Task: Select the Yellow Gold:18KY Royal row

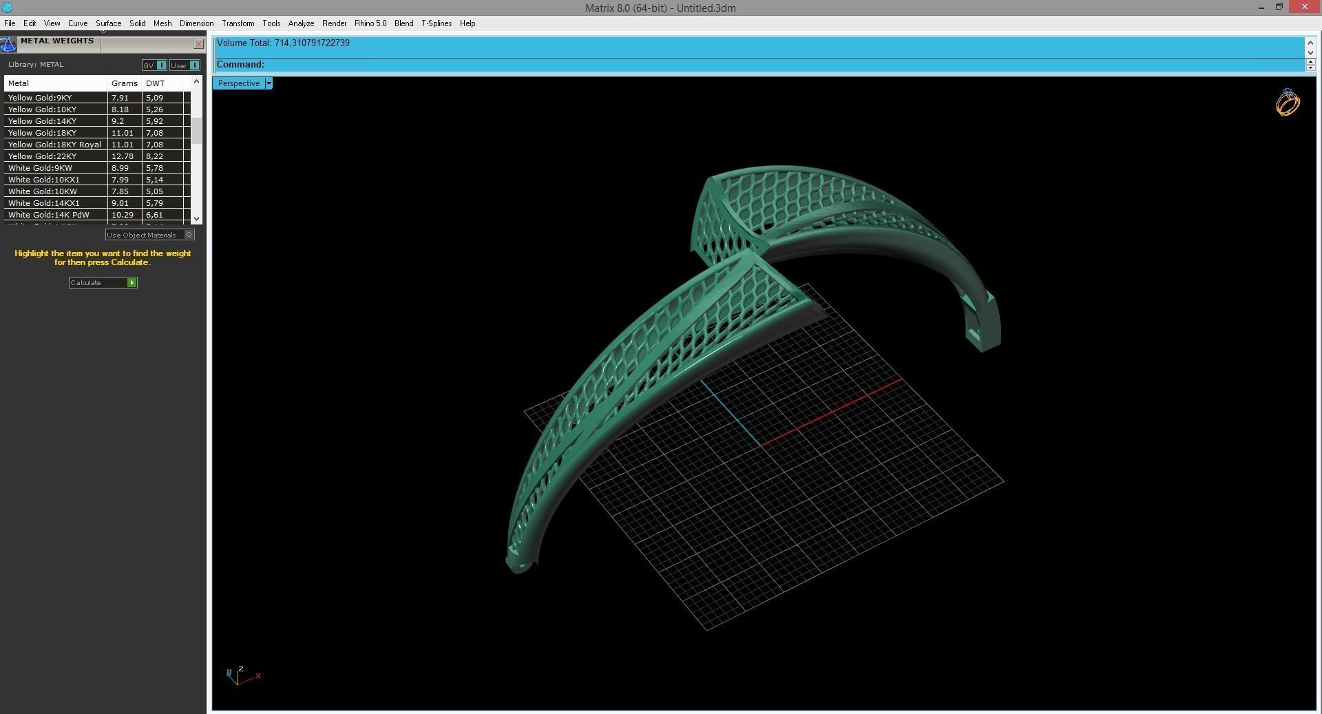Action: click(x=98, y=145)
